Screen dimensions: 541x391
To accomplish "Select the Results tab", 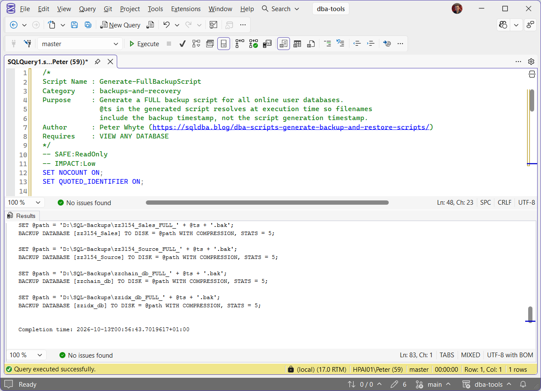I will pyautogui.click(x=22, y=216).
